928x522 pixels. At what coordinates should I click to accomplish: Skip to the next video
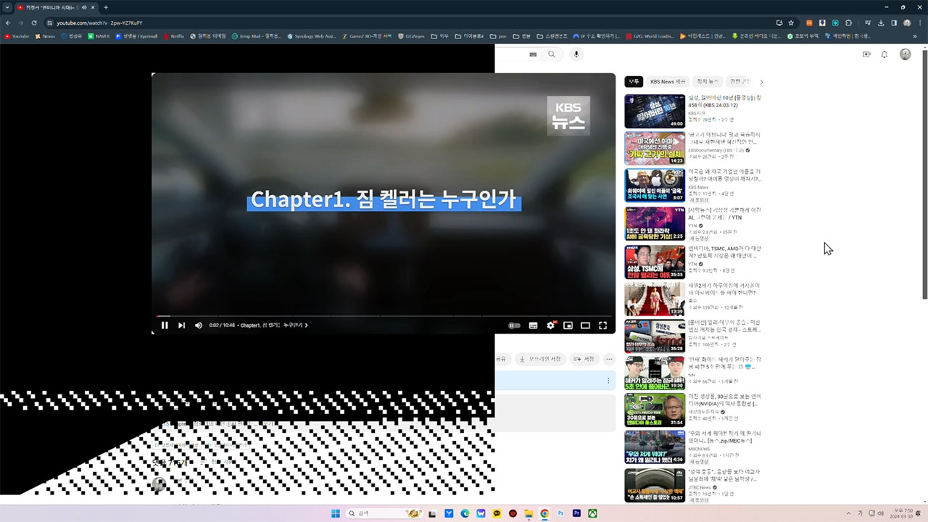pos(181,326)
